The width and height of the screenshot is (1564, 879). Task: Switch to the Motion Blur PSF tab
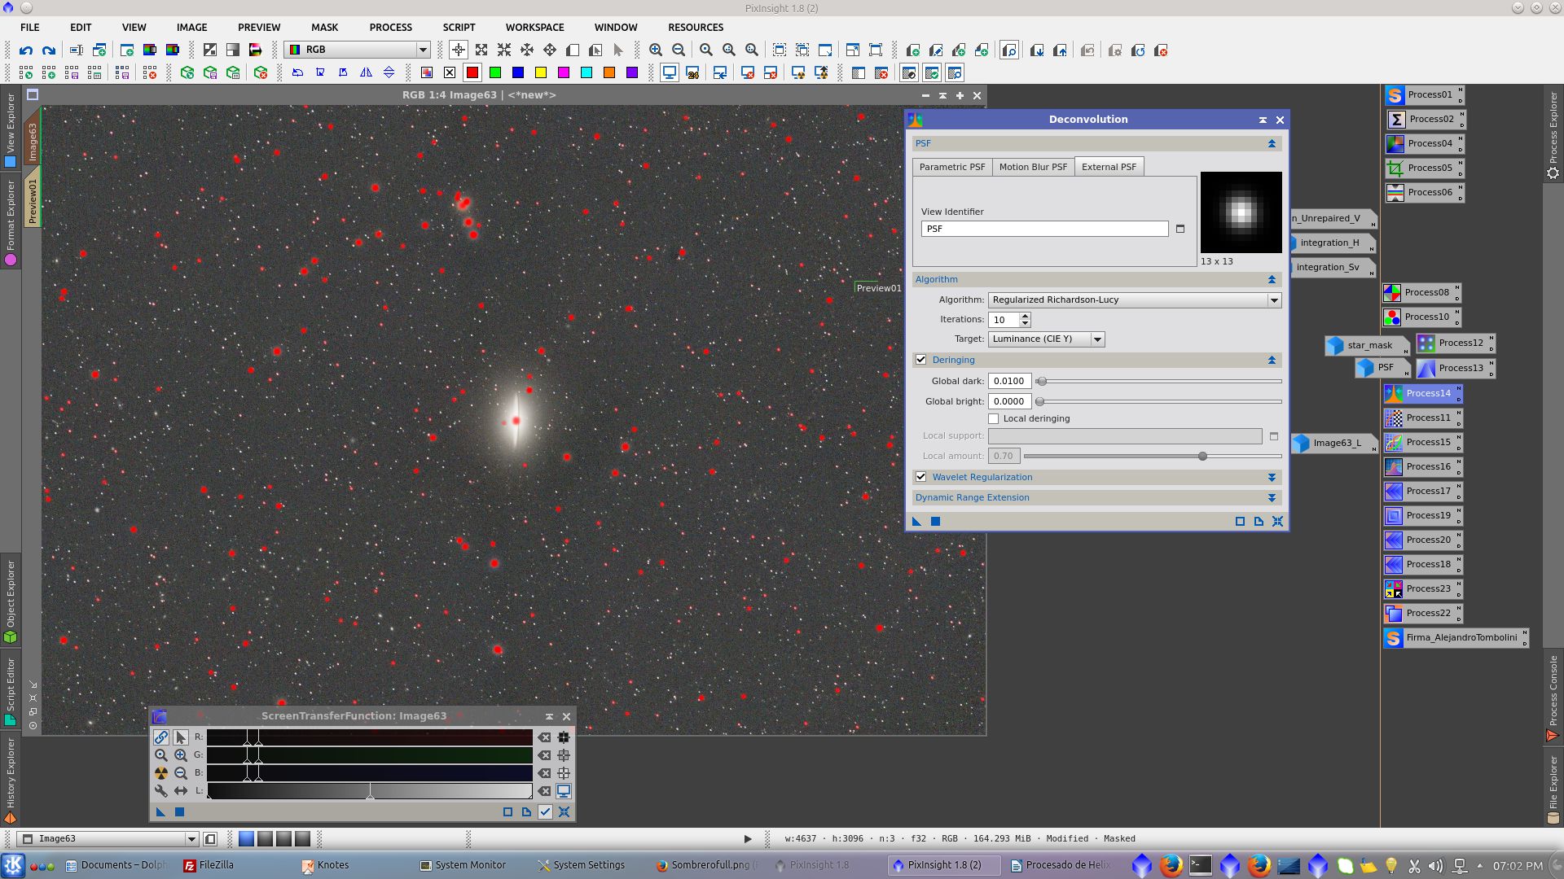[x=1033, y=167]
